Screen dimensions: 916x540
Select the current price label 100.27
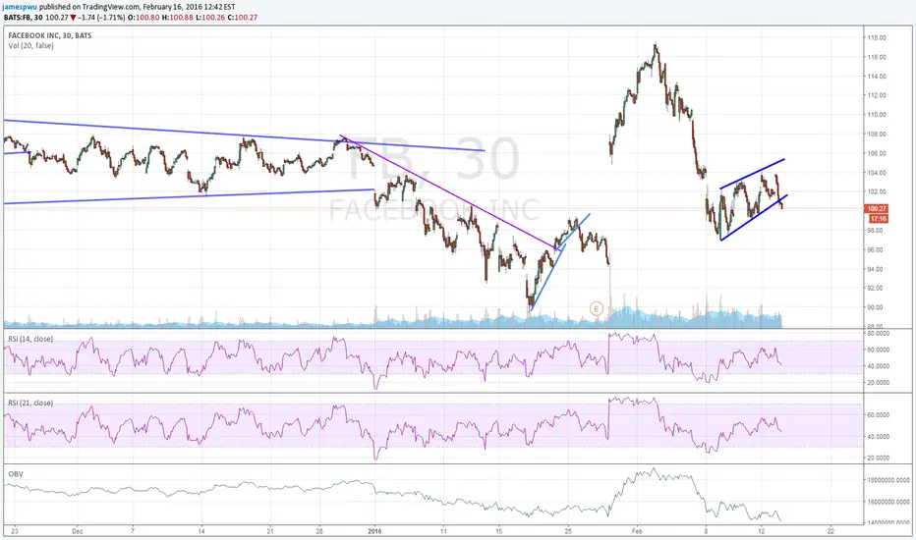point(877,208)
